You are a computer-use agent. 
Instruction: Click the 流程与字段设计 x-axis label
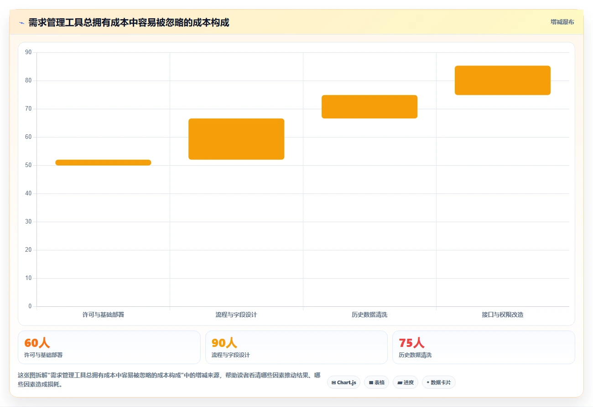236,315
